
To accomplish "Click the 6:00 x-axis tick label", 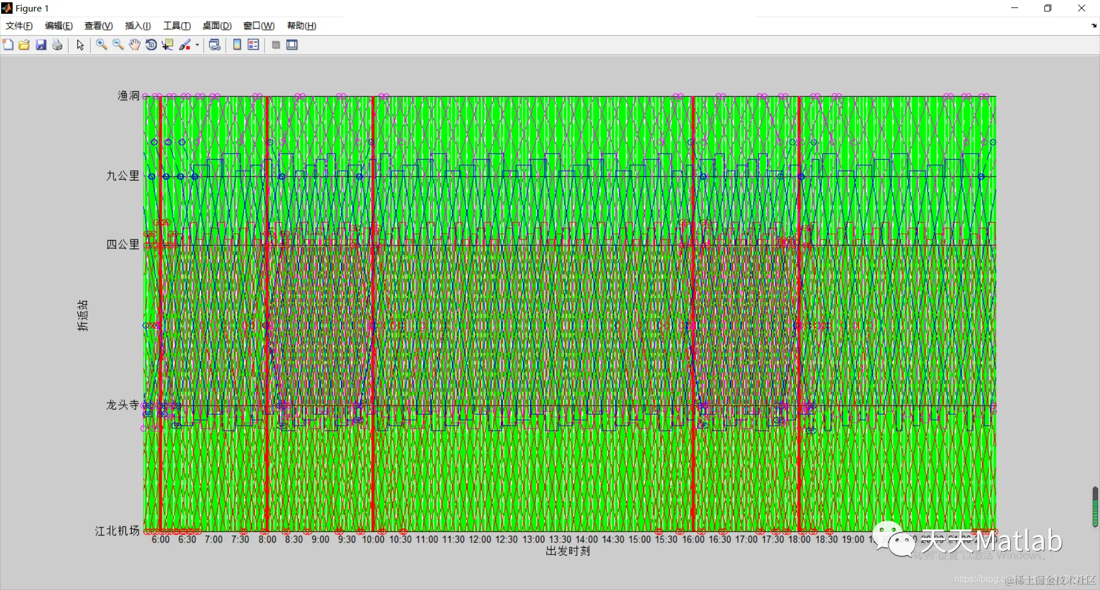I will (160, 540).
